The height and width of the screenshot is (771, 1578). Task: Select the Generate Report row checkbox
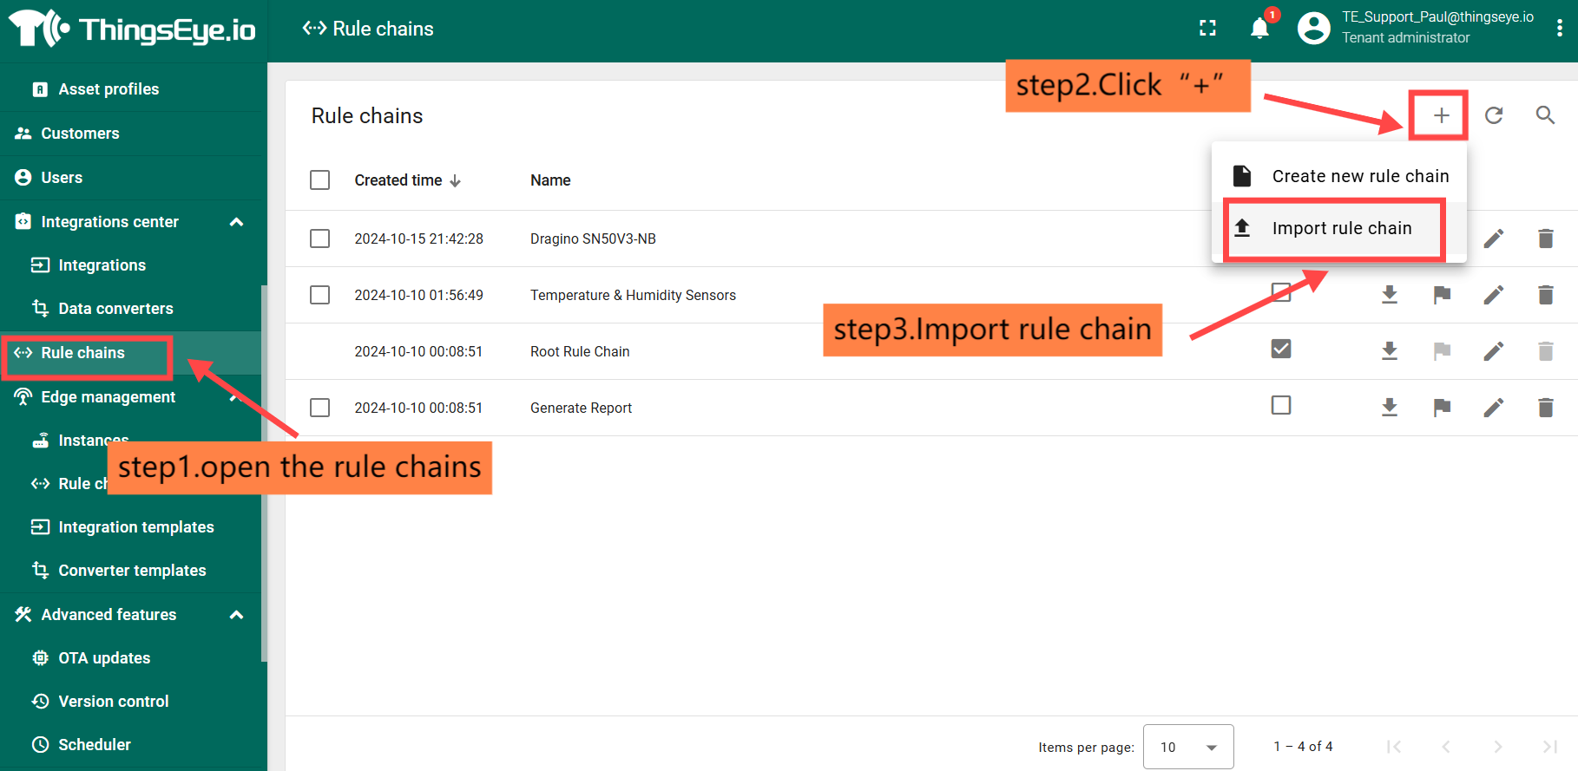(320, 408)
